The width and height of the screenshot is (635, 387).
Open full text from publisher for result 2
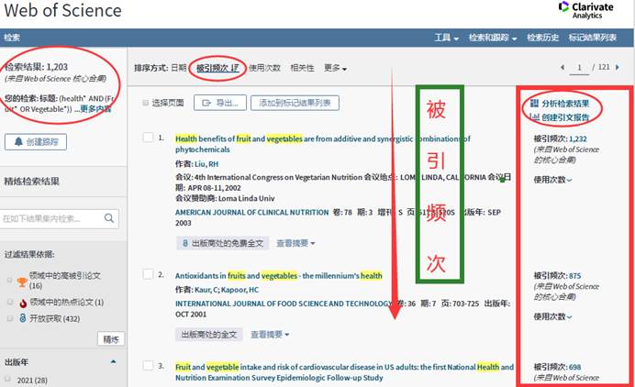pos(208,335)
